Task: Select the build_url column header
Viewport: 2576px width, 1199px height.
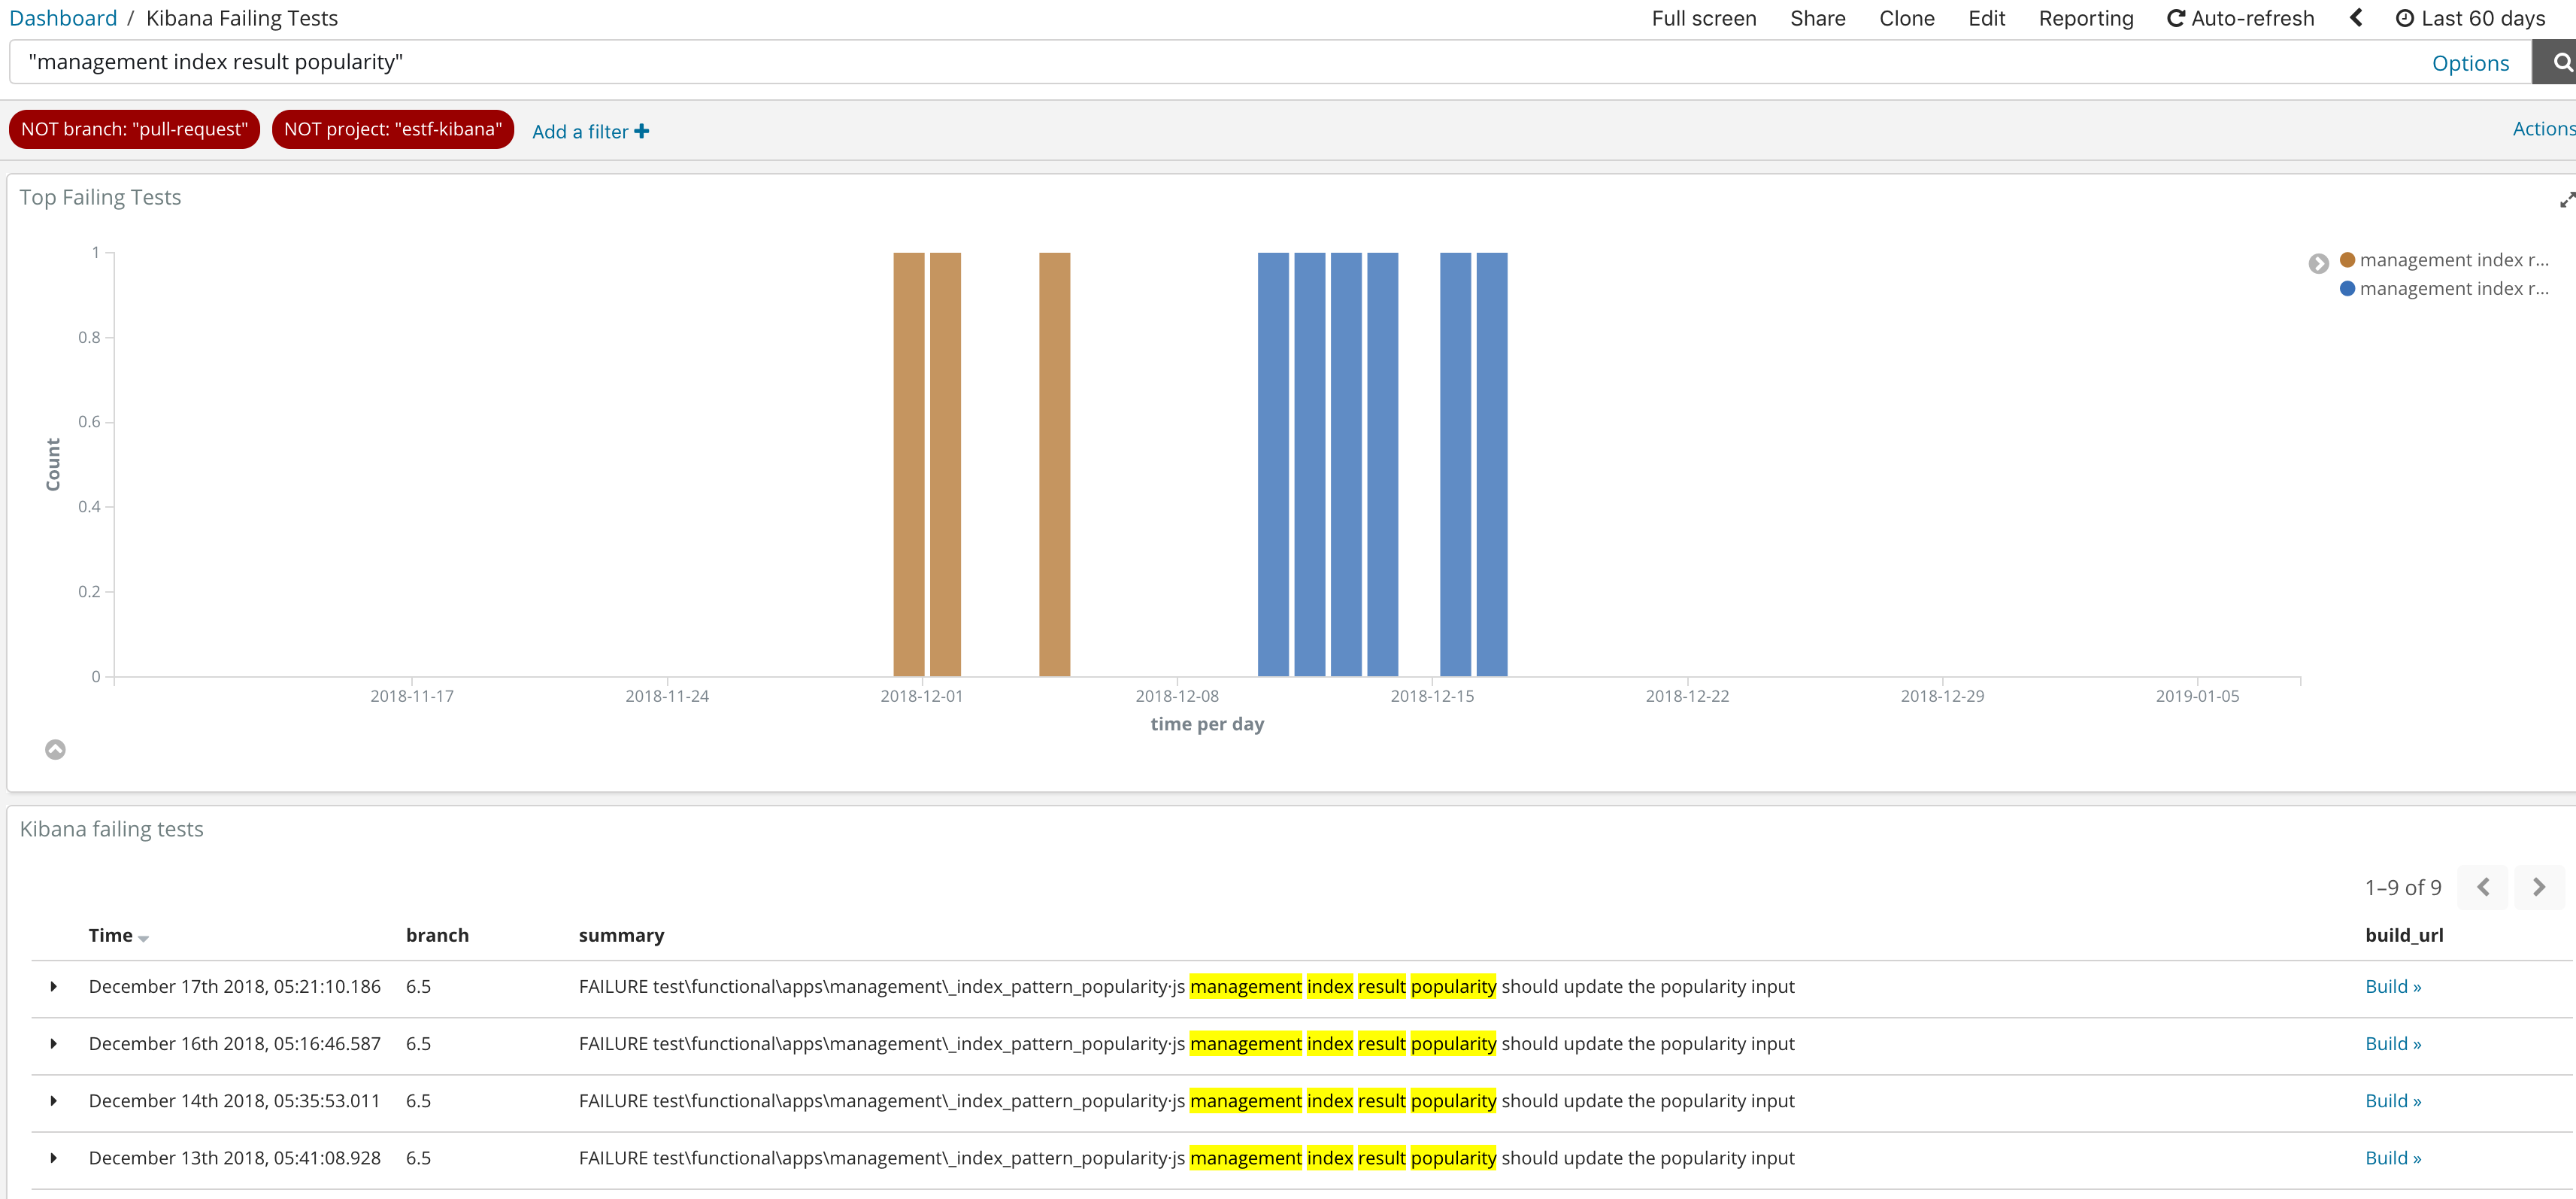Action: point(2404,936)
